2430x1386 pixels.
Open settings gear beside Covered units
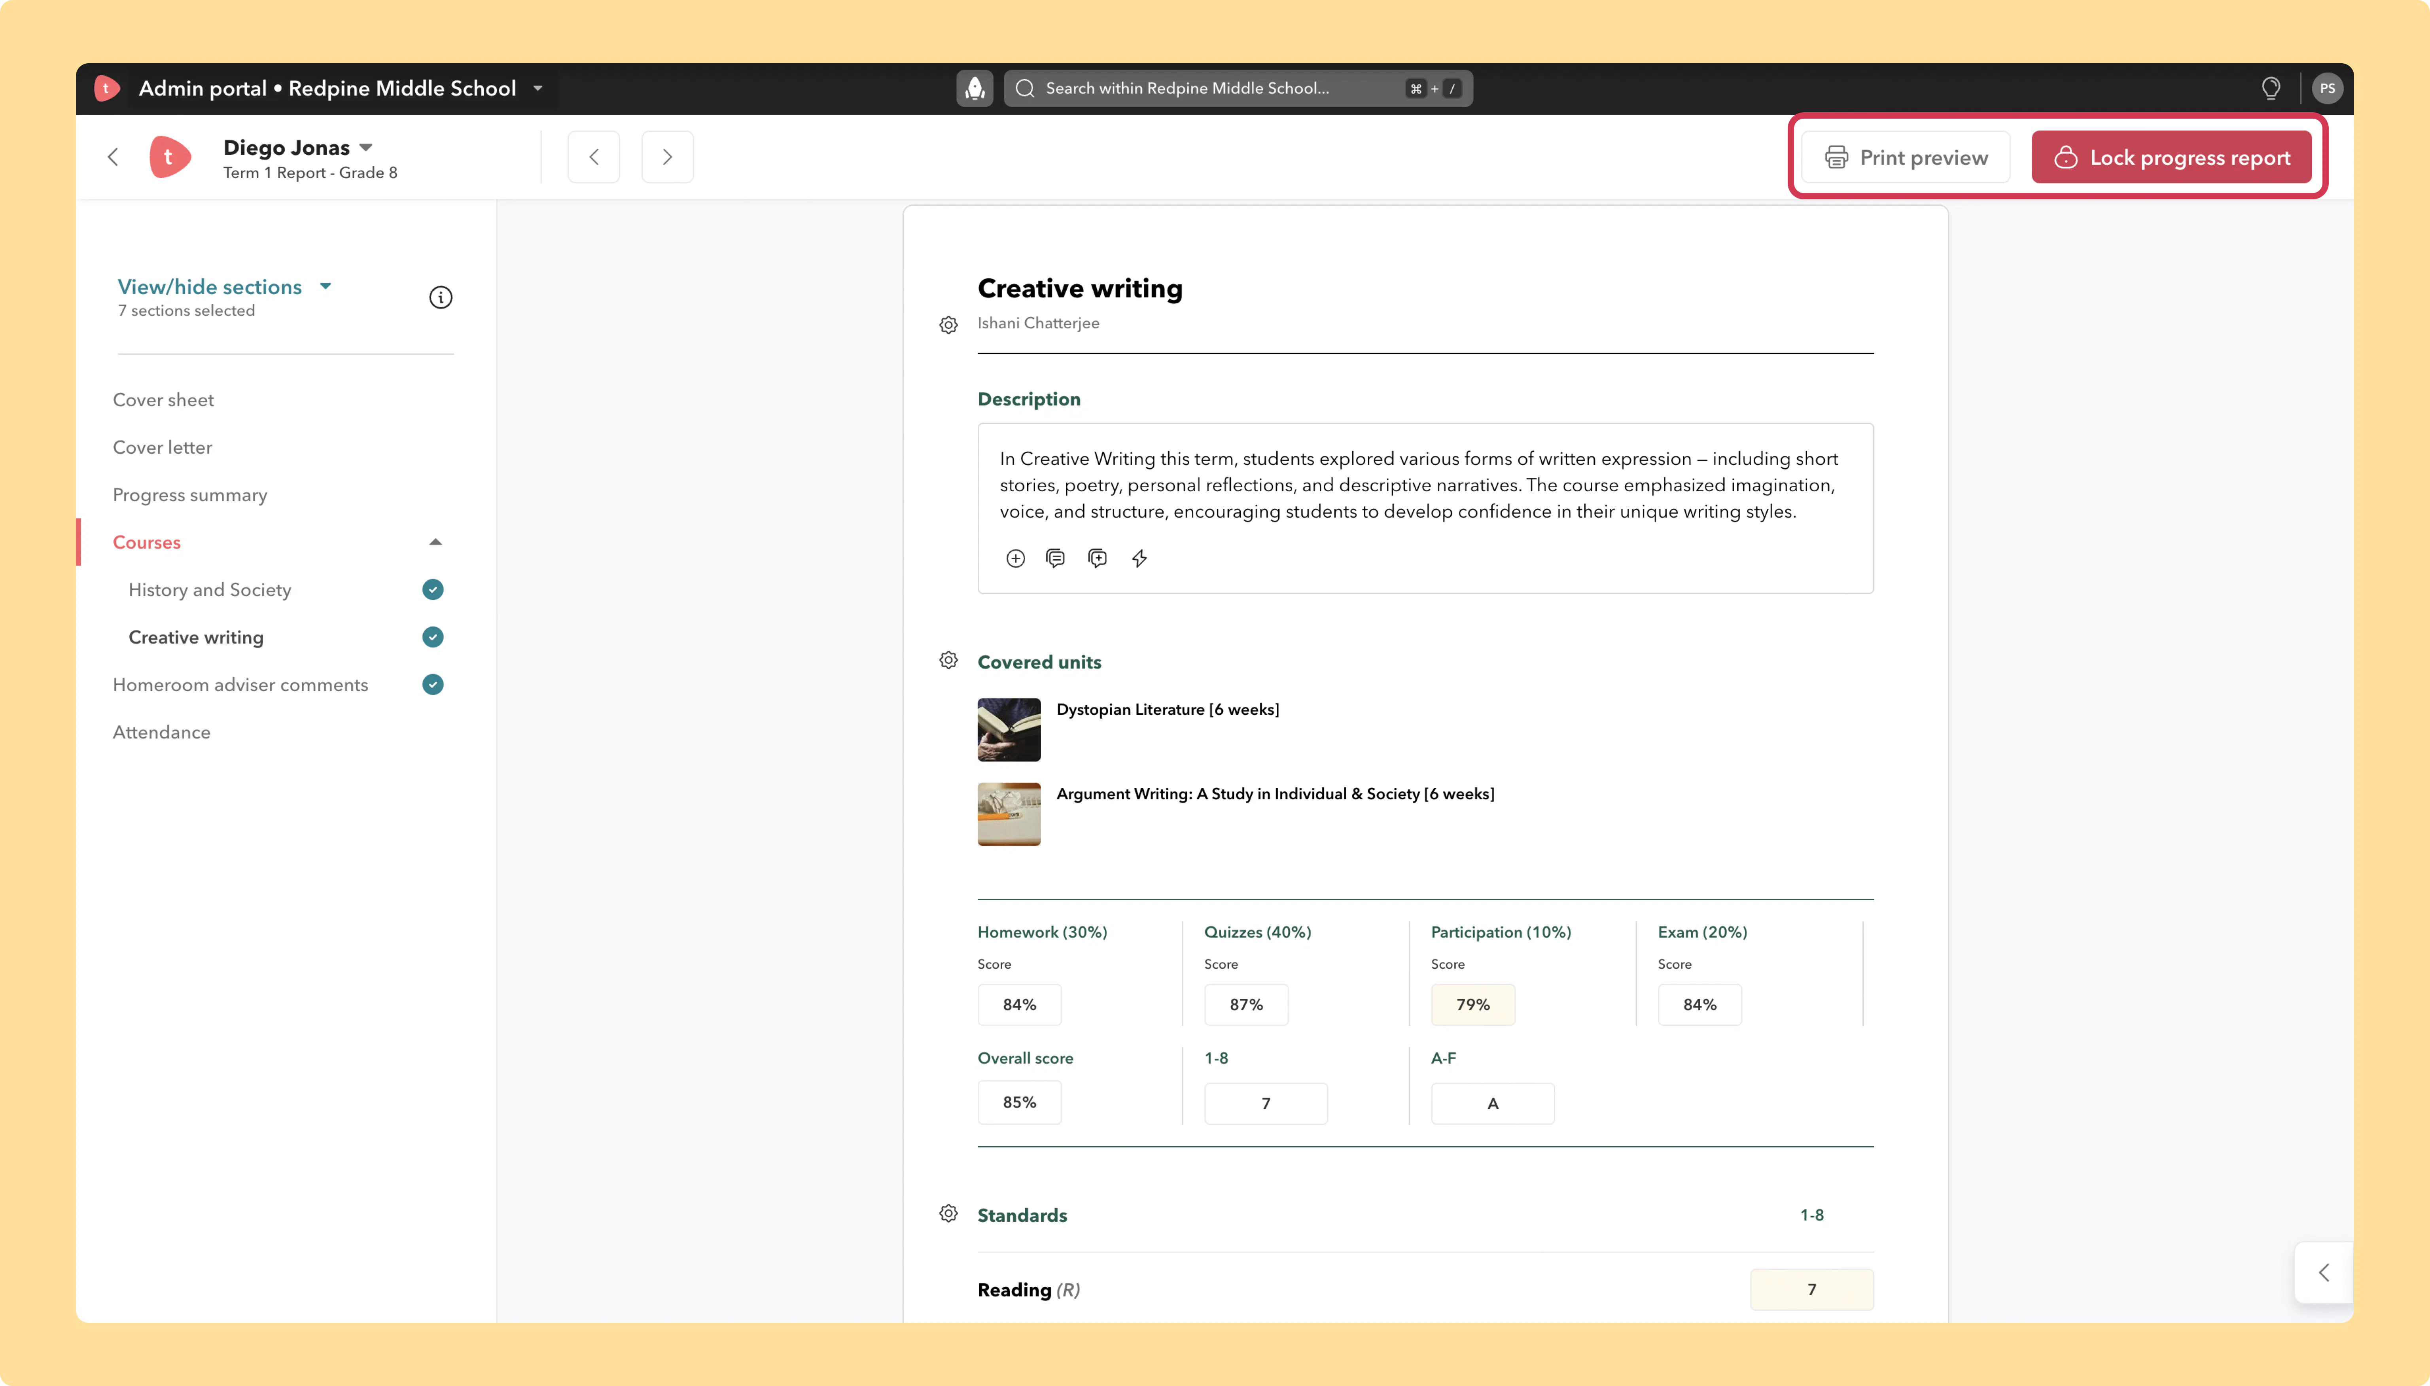949,661
